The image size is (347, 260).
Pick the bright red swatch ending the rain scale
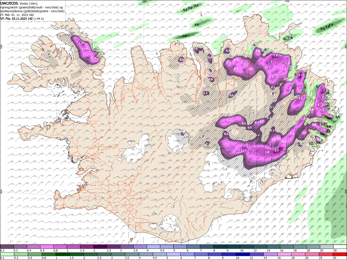click(340, 254)
